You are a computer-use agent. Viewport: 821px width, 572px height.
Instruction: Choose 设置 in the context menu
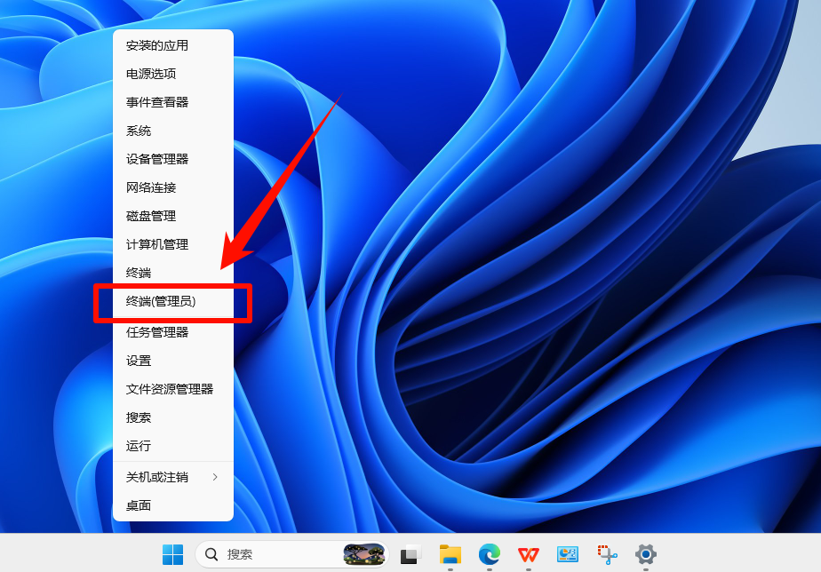[x=173, y=361]
